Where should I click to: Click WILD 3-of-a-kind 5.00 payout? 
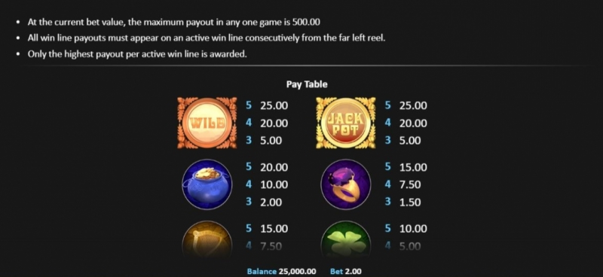coord(264,141)
